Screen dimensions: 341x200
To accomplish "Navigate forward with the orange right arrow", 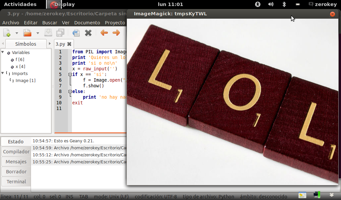I will (116, 33).
